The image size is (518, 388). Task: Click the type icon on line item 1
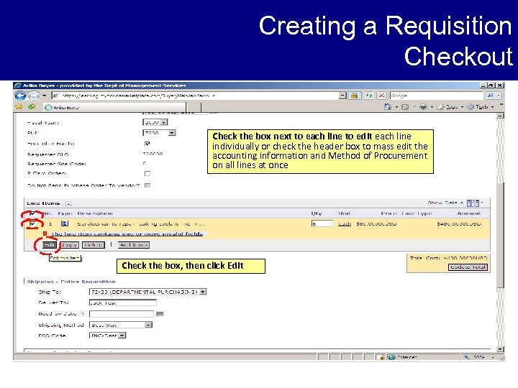[65, 223]
